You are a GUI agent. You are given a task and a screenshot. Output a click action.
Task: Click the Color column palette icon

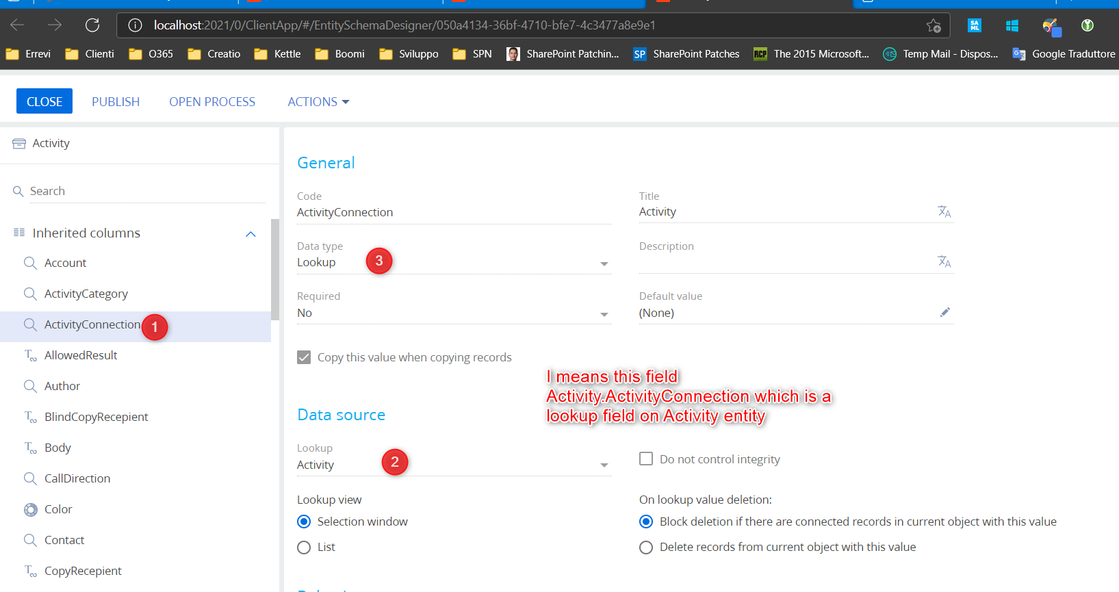pyautogui.click(x=30, y=509)
